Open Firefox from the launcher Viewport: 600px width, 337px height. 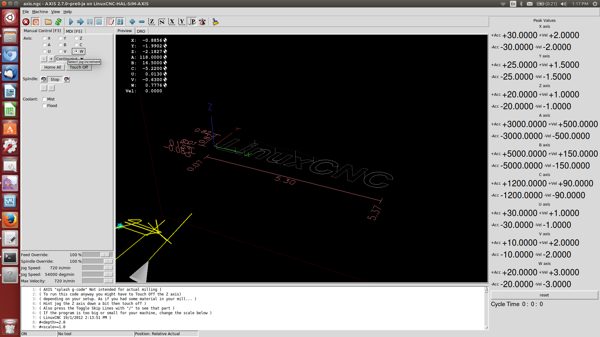pyautogui.click(x=10, y=220)
